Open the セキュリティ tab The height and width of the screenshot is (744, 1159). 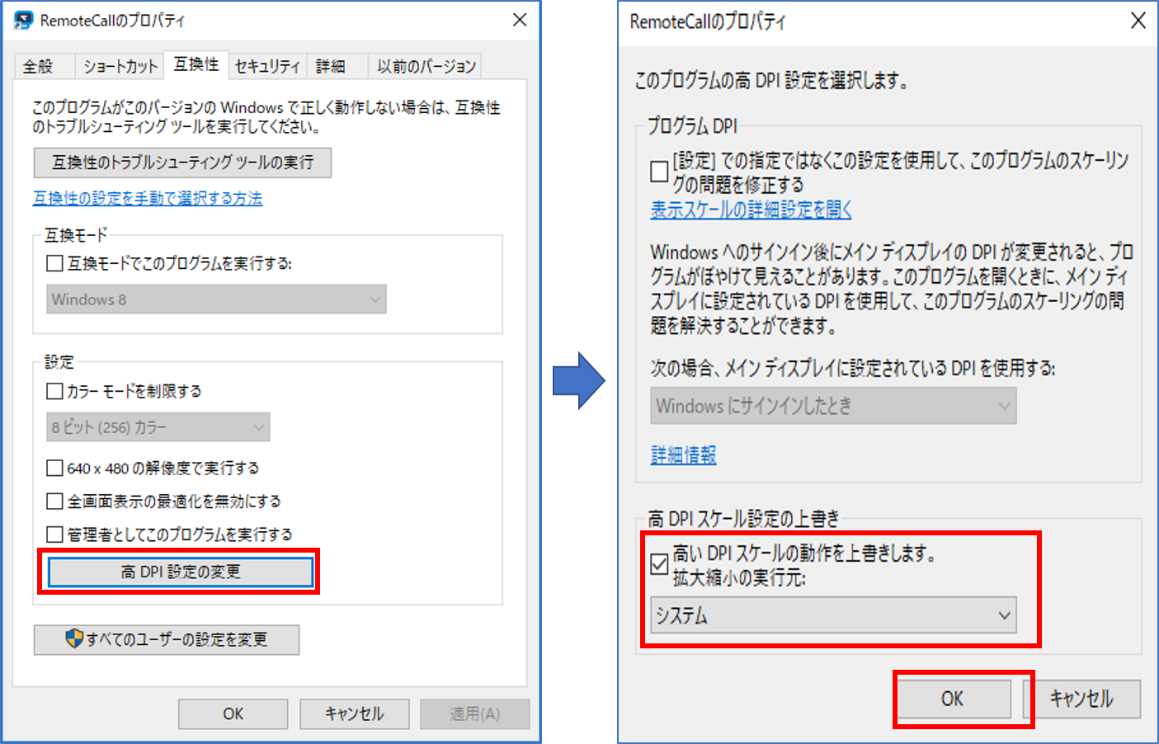pos(267,67)
